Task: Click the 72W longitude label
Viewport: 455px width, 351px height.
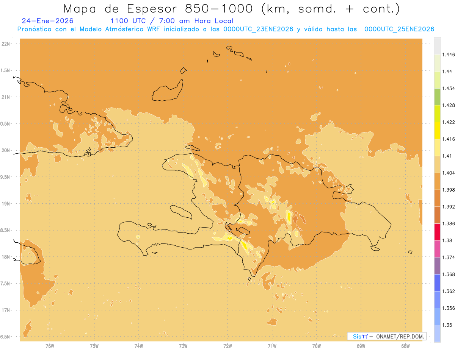Action: [227, 346]
